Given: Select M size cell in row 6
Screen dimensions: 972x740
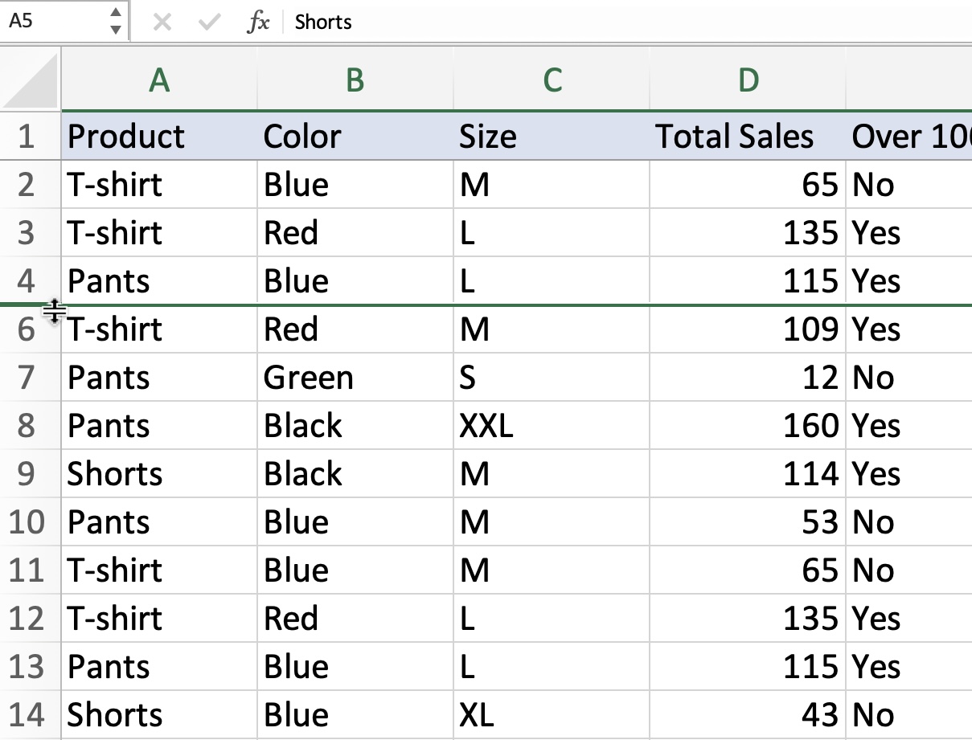Looking at the screenshot, I should click(x=552, y=329).
